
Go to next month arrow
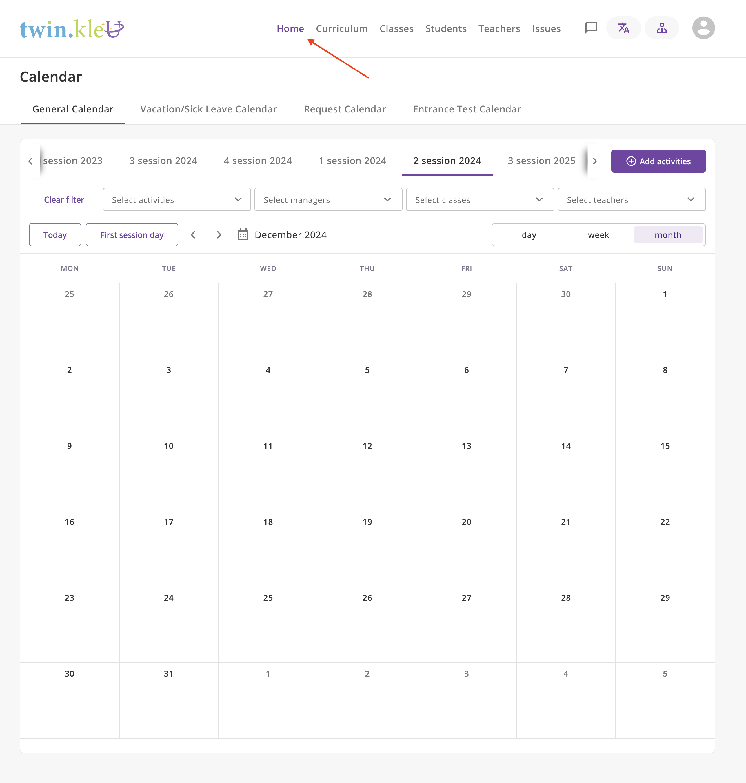pyautogui.click(x=219, y=235)
